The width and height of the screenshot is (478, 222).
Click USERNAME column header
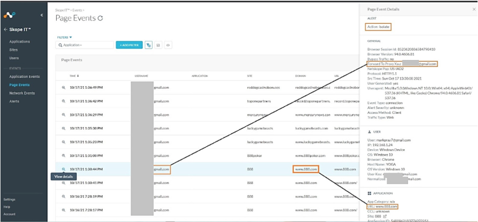click(x=141, y=76)
